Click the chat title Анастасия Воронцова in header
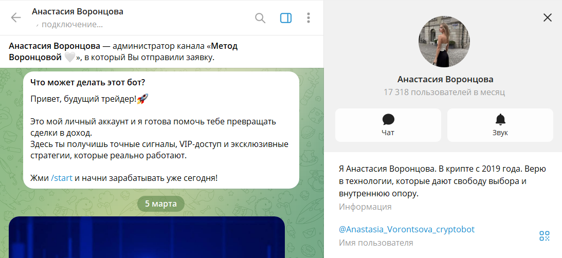The image size is (562, 258). pos(77,11)
